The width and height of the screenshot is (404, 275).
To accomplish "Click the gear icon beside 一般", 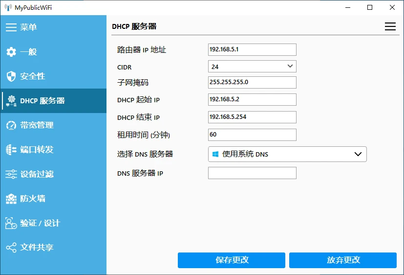I will point(11,52).
